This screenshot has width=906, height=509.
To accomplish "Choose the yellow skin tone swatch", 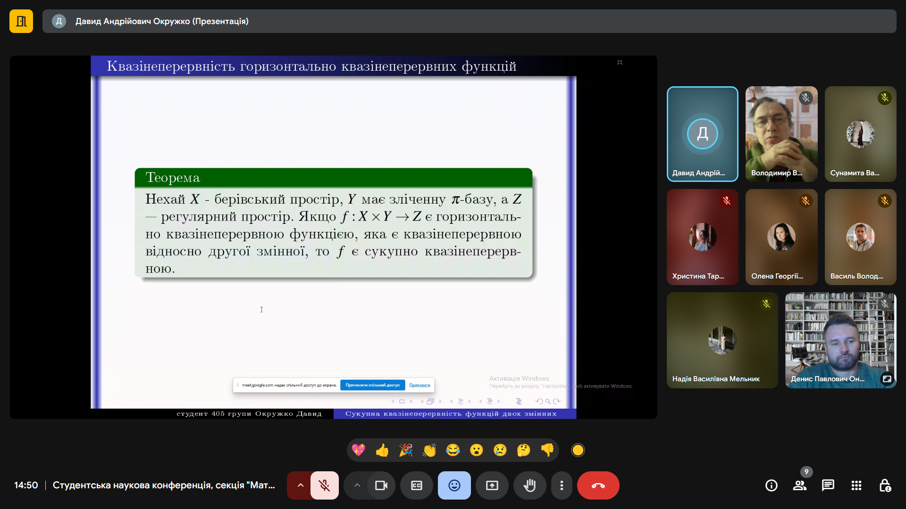I will pyautogui.click(x=578, y=450).
